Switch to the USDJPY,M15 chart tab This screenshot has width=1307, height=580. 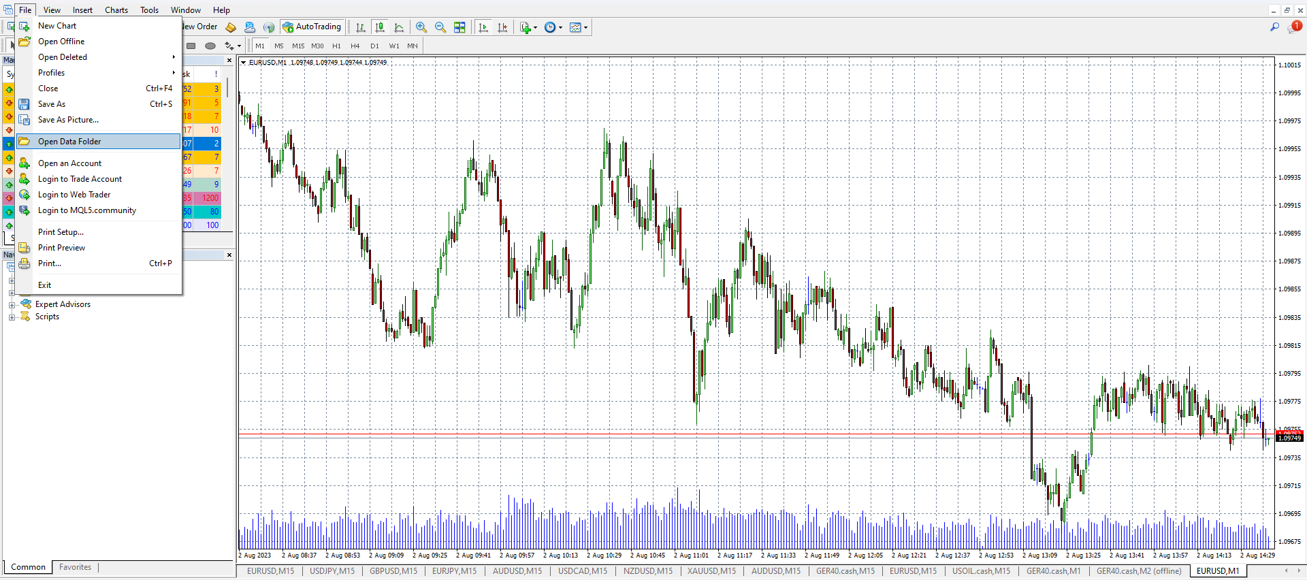[x=332, y=571]
